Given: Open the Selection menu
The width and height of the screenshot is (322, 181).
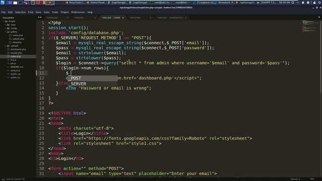Looking at the screenshot, I should [x=20, y=12].
